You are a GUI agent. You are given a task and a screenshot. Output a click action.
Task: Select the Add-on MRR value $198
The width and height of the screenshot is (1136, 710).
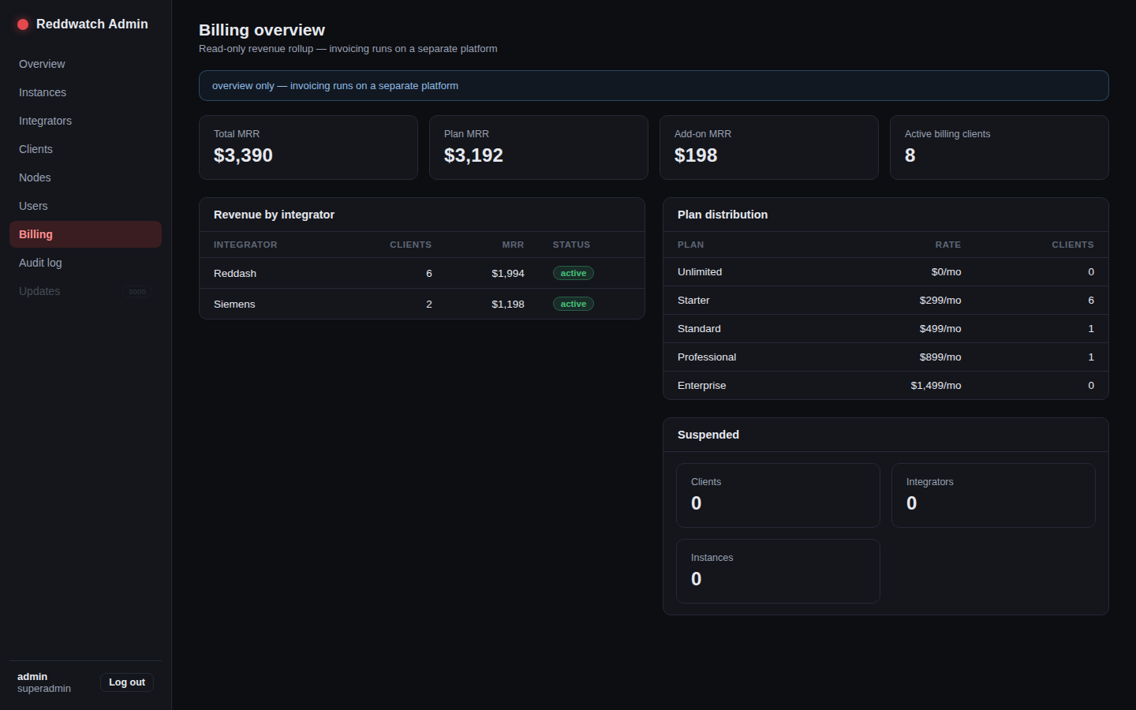[x=696, y=155]
